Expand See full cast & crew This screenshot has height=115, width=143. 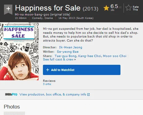click(59, 60)
